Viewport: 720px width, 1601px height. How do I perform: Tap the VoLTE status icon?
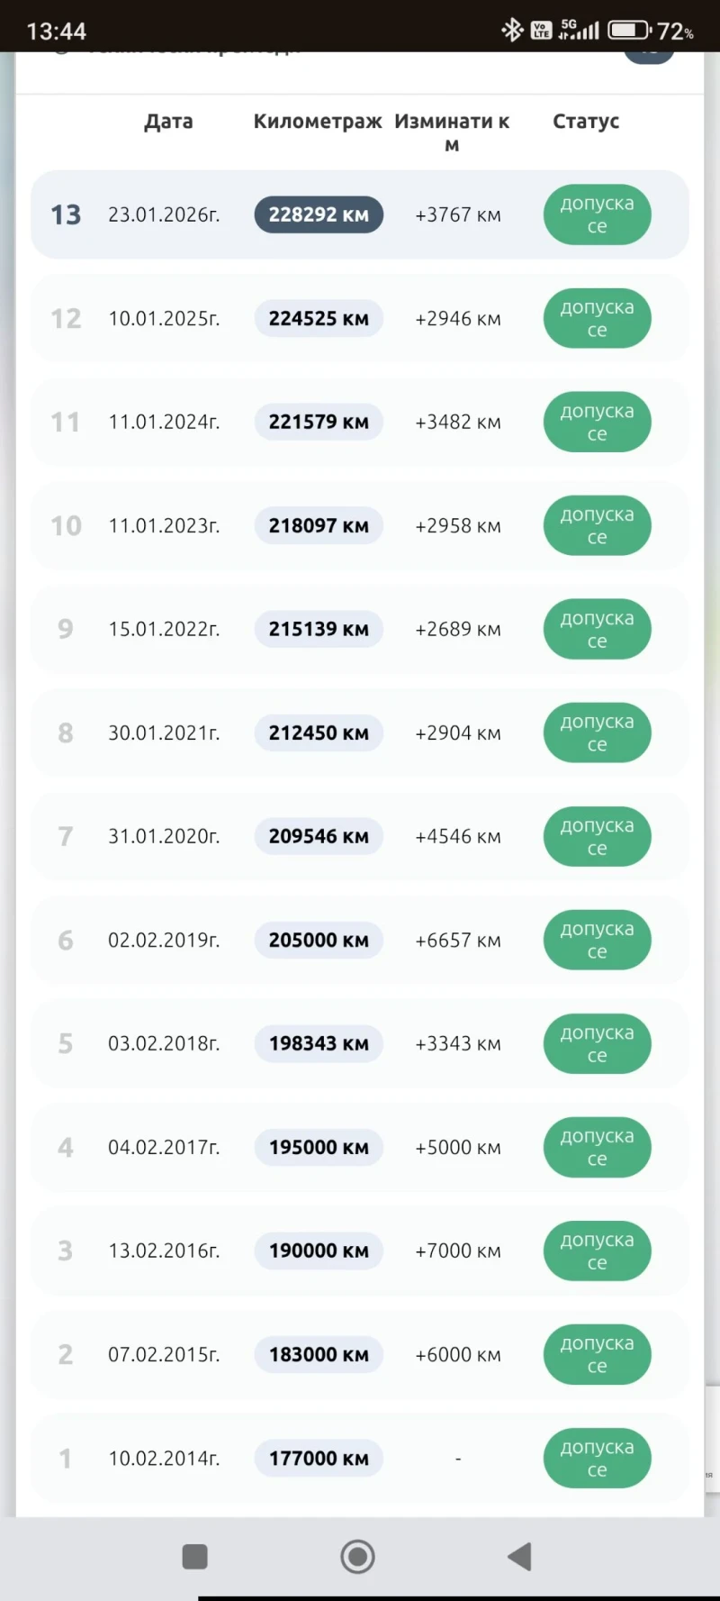click(x=541, y=30)
